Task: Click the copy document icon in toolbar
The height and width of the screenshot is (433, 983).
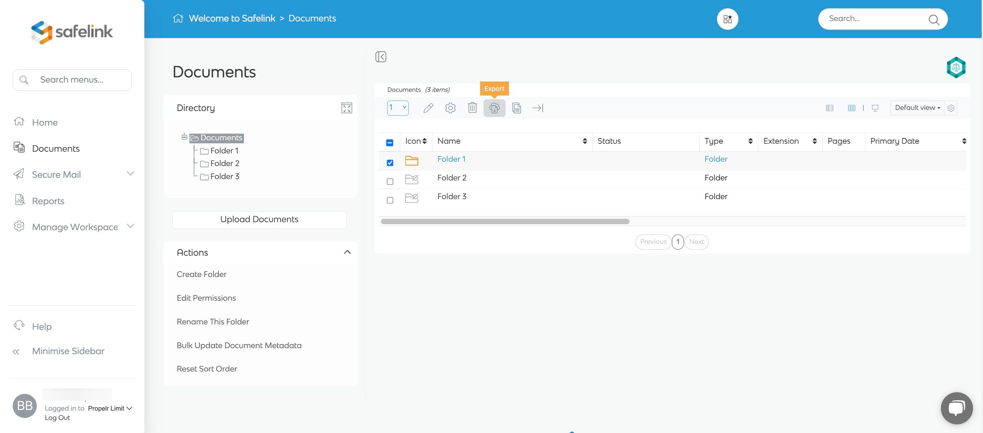Action: pos(516,108)
